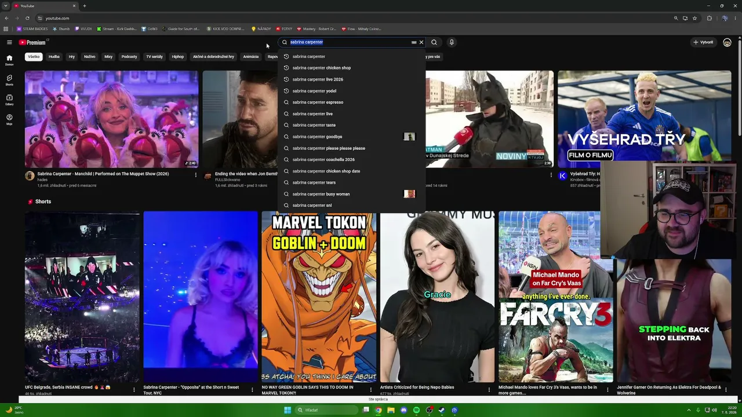Go to YouTube Premium home via logo

pos(32,42)
